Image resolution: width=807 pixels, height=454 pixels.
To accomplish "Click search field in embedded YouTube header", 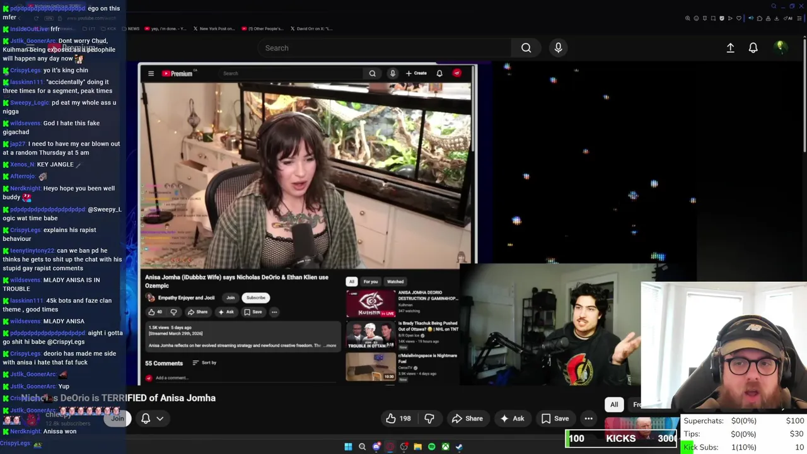I will click(x=290, y=74).
